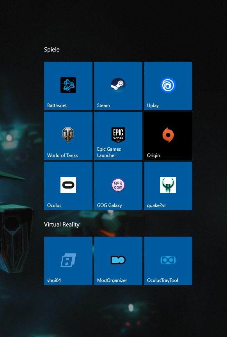Screen dimensions: 227x337
Task: Click the "GOG Galaxy" label text
Action: tap(110, 205)
